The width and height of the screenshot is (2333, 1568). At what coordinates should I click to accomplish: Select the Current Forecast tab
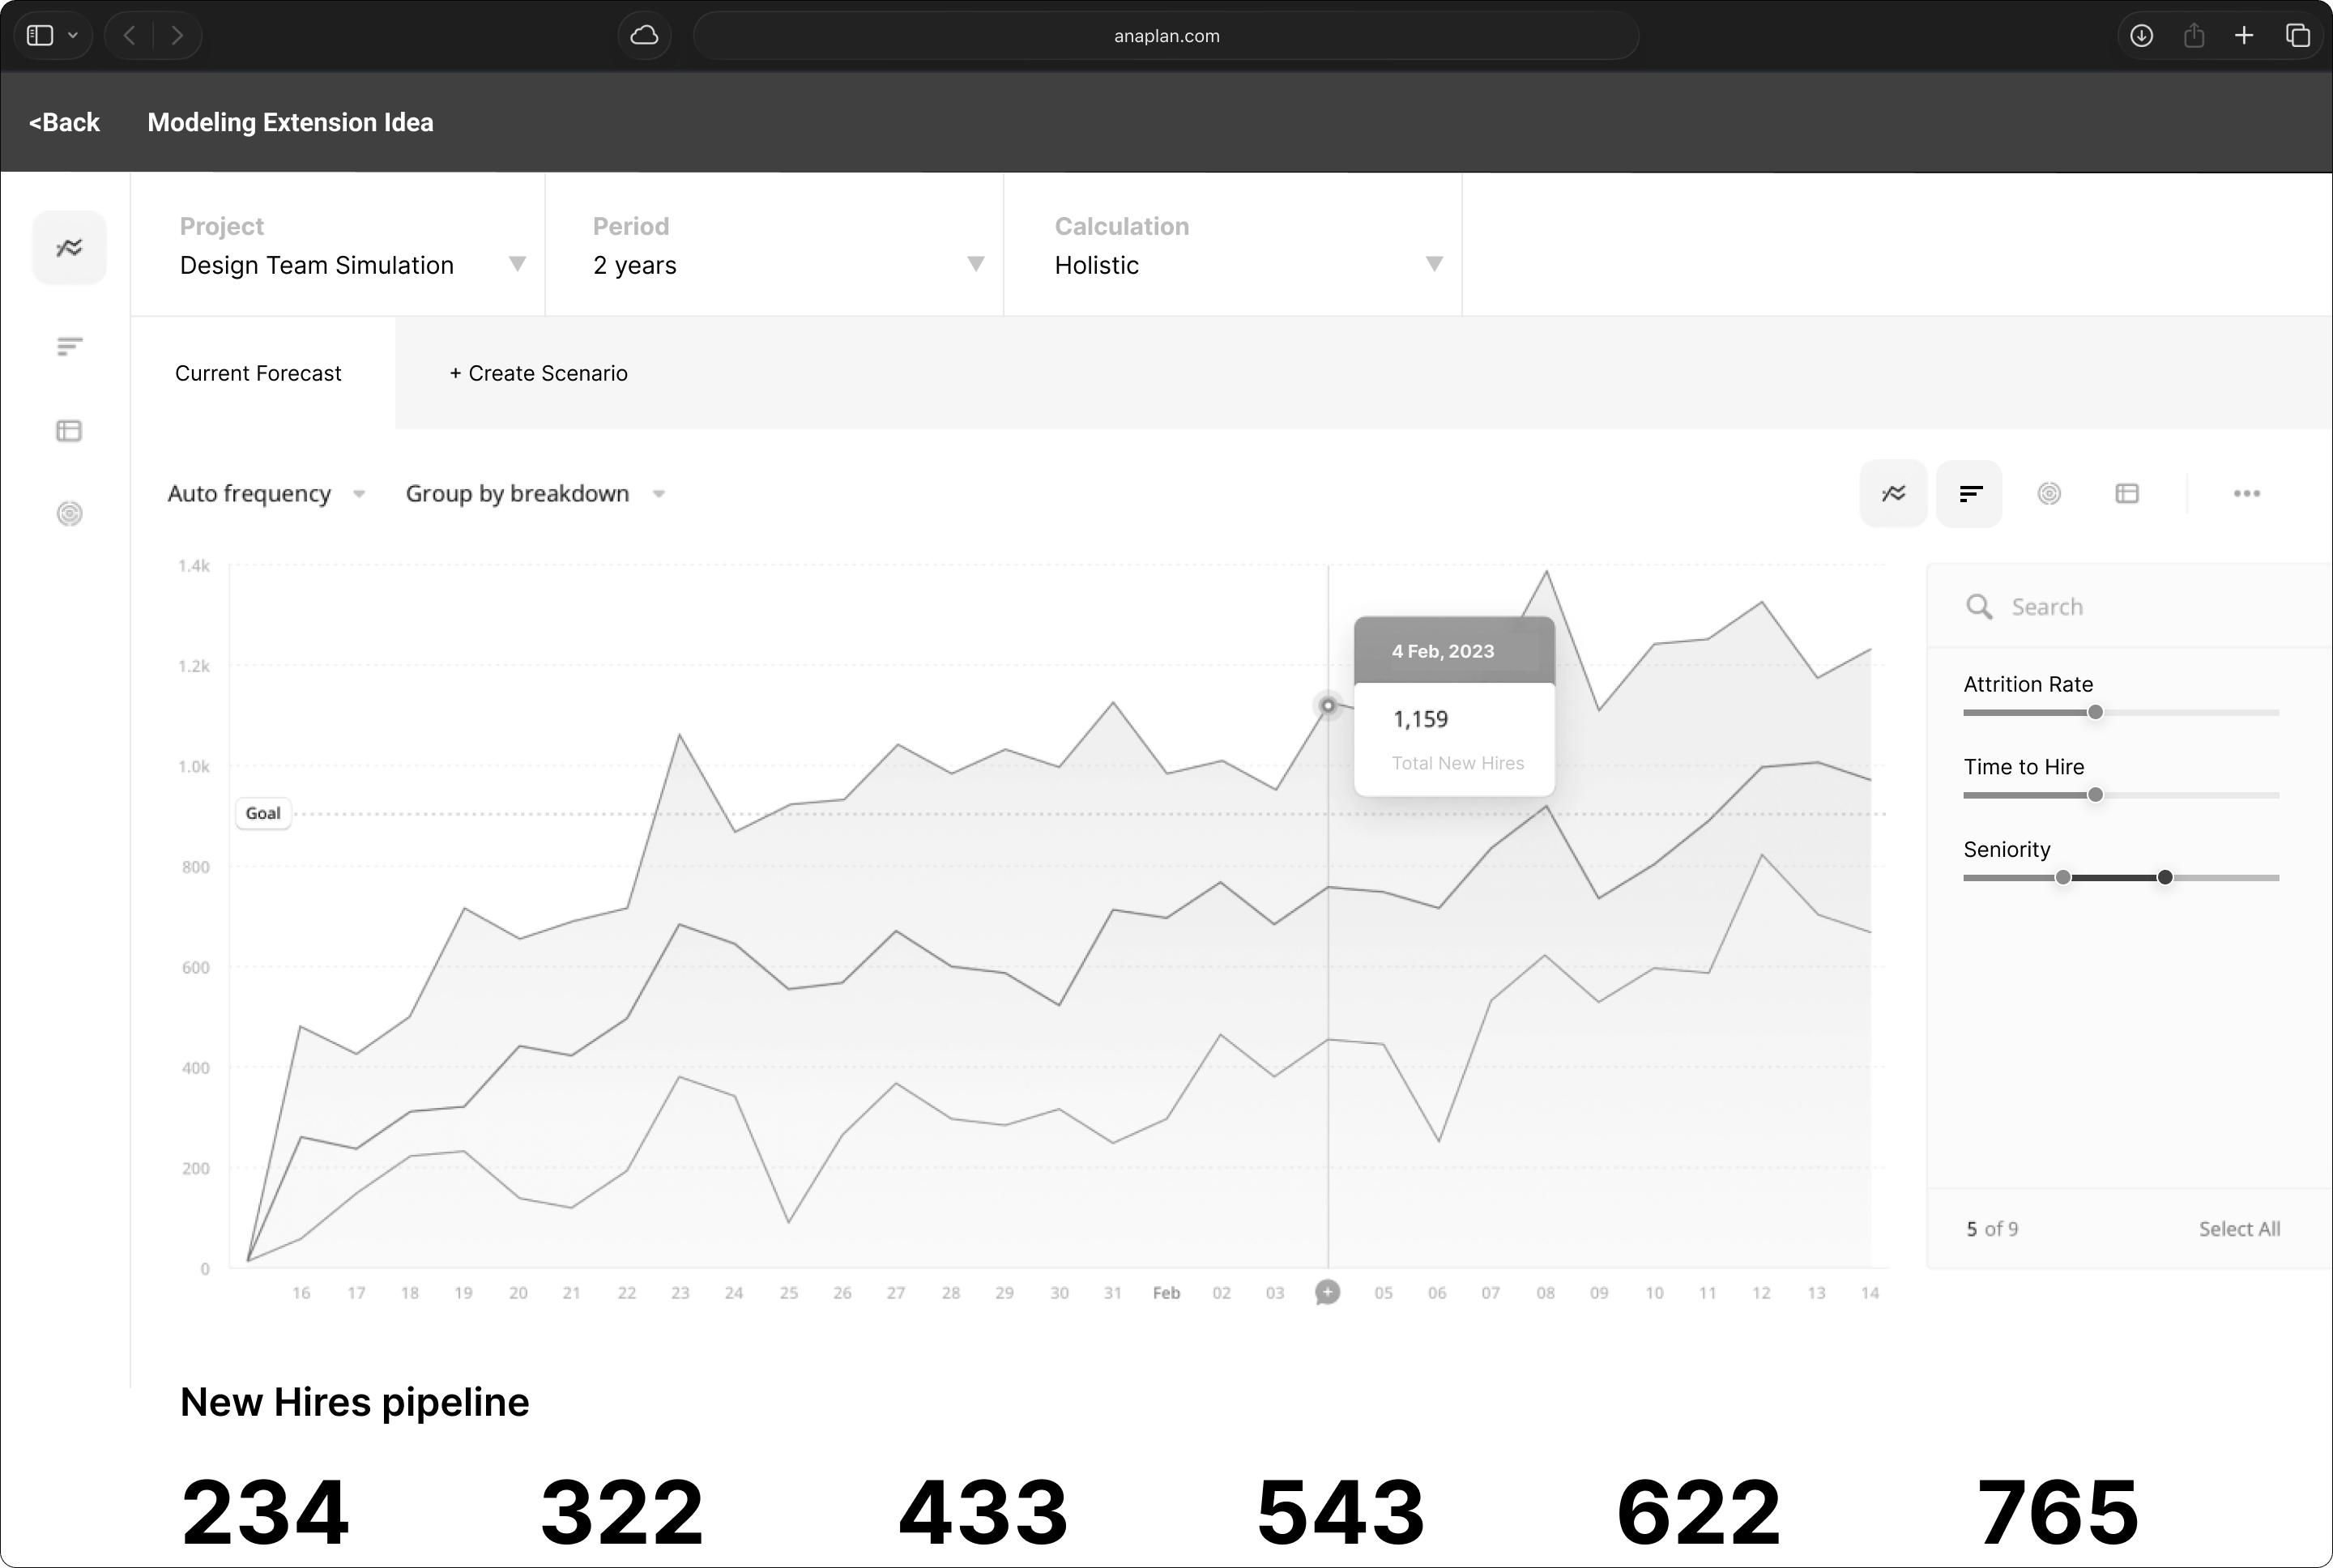(x=258, y=373)
